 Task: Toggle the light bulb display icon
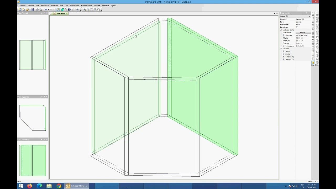[313, 55]
